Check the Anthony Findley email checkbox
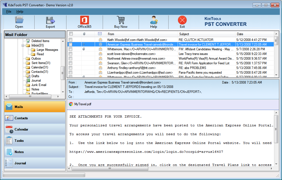 [x=71, y=68]
